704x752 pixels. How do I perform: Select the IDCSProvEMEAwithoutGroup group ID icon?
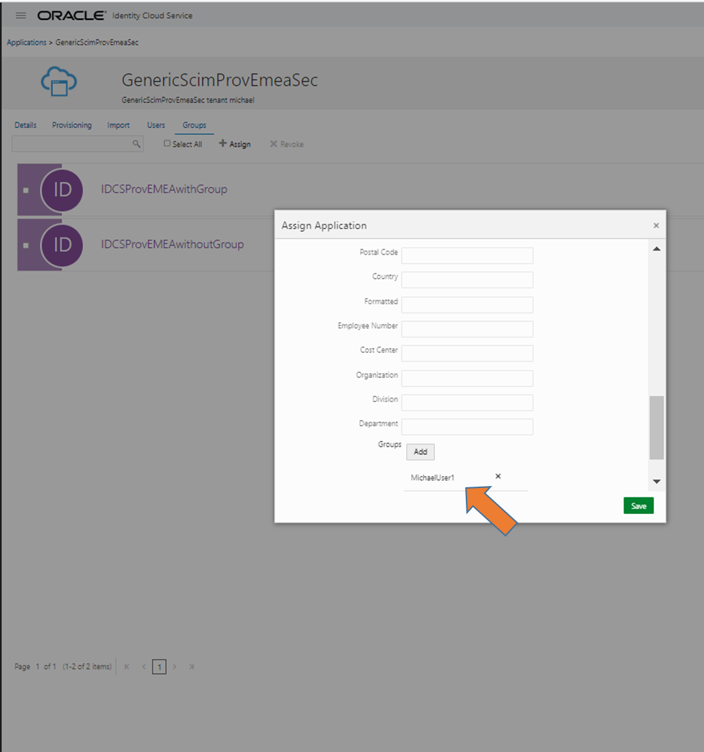62,245
